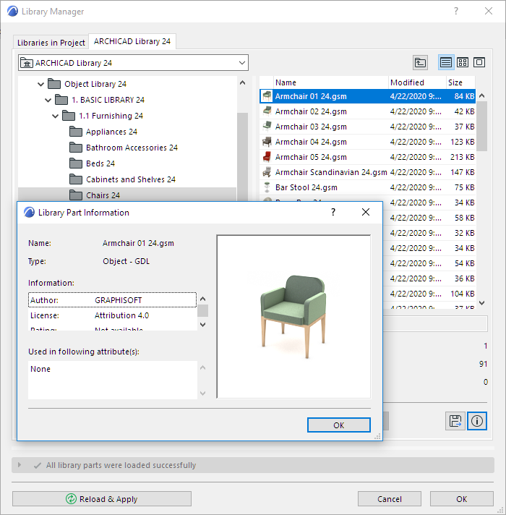
Task: Switch to list view icon
Action: (445, 62)
